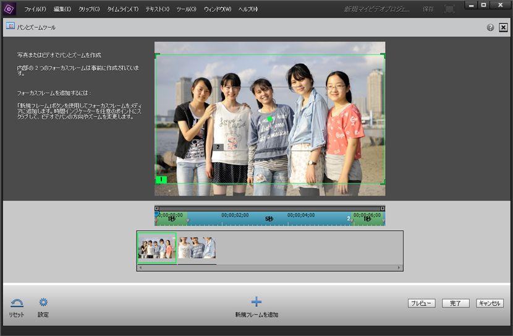Click the パンとズームツール panel icon
Screen dimensions: 513x336
pos(11,26)
